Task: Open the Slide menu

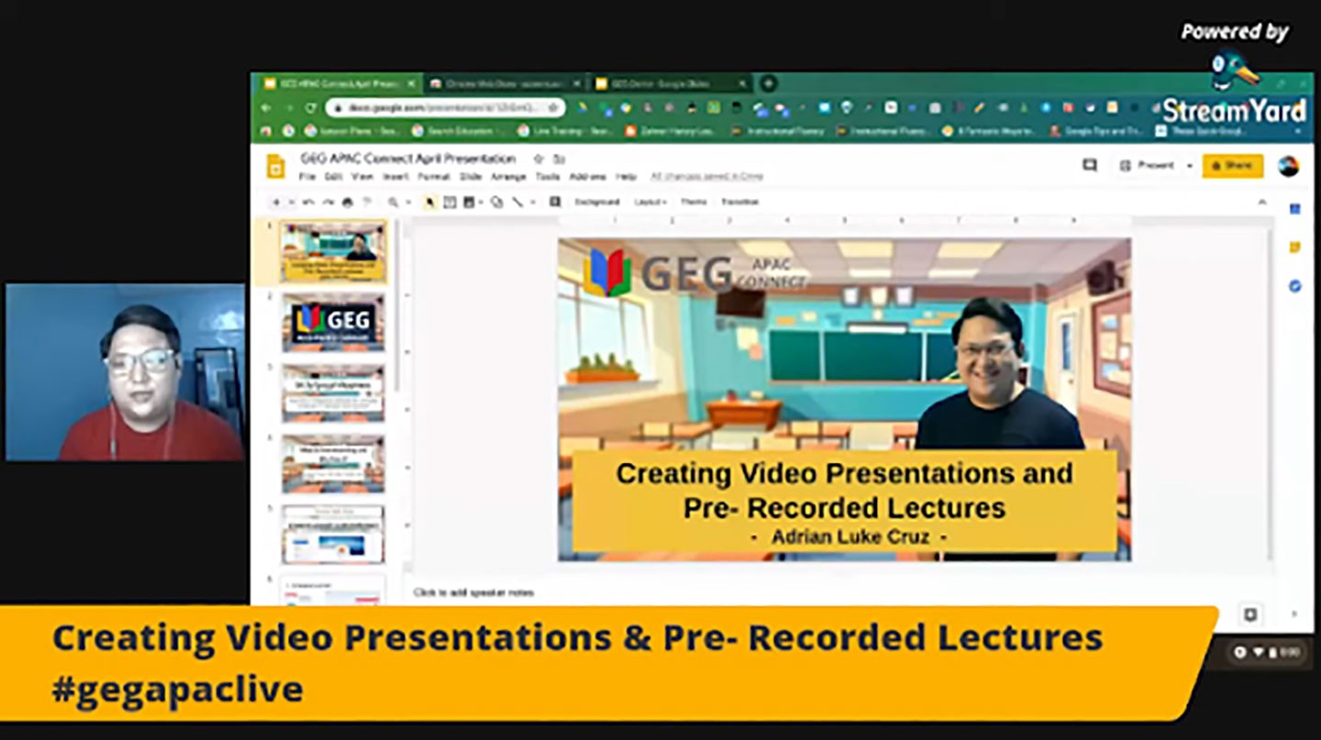Action: point(471,176)
